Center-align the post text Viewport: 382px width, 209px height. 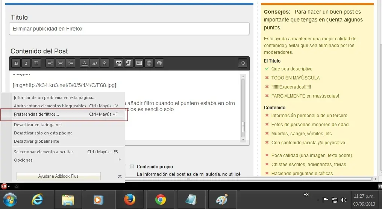tap(60, 63)
